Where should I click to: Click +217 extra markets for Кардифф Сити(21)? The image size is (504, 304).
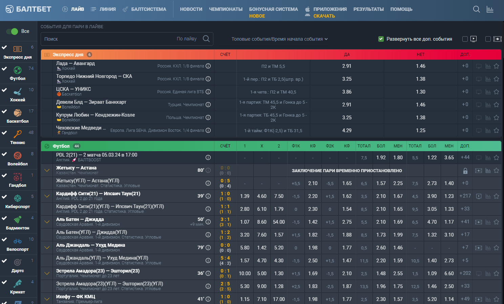[x=465, y=196]
